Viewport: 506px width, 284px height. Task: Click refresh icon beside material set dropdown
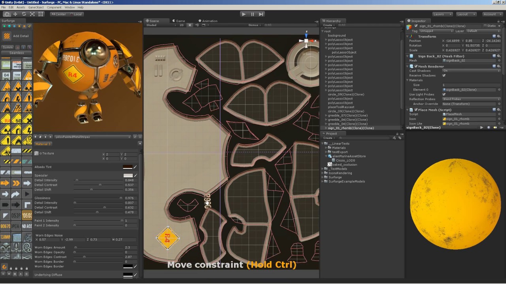click(135, 137)
